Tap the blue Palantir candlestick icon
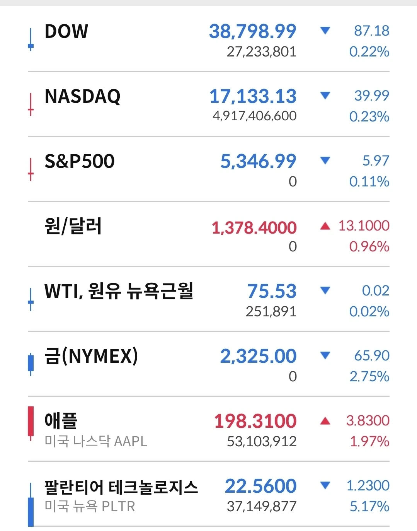 click(31, 504)
